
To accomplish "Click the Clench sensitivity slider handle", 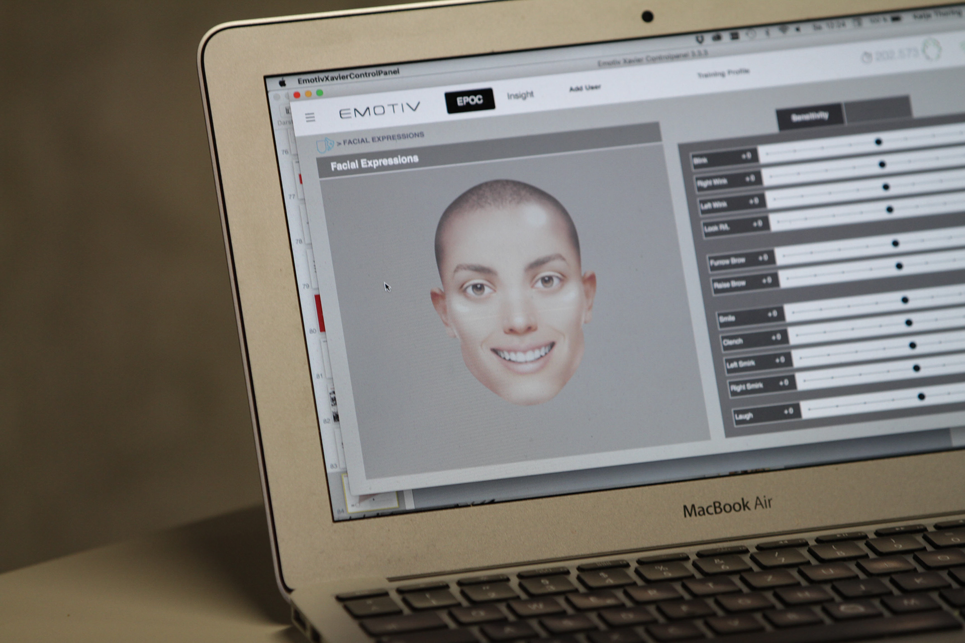I will (909, 323).
